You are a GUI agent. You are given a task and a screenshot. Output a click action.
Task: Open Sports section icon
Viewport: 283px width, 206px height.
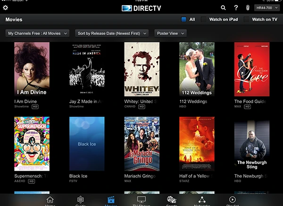pos(172,200)
